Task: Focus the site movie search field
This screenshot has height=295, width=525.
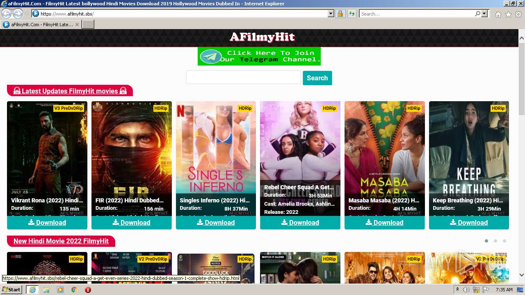Action: coord(244,77)
